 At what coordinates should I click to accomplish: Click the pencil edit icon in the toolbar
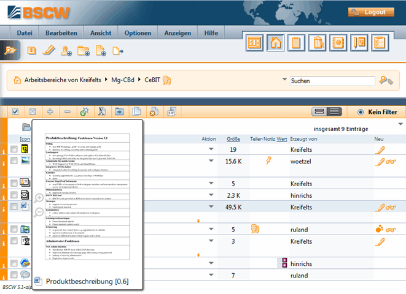[49, 50]
